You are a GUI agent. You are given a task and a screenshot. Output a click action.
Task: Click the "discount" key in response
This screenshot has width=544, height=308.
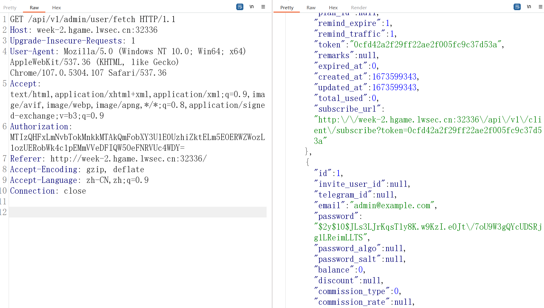coord(336,281)
